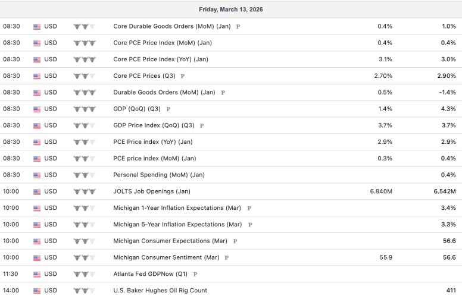Click the preliminary icon after Michigan Consumer Sentiment

coord(226,258)
